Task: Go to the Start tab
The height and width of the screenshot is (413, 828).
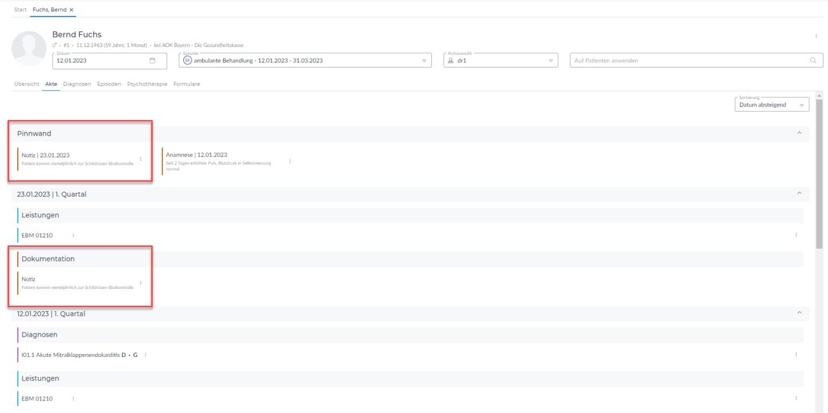Action: [19, 10]
